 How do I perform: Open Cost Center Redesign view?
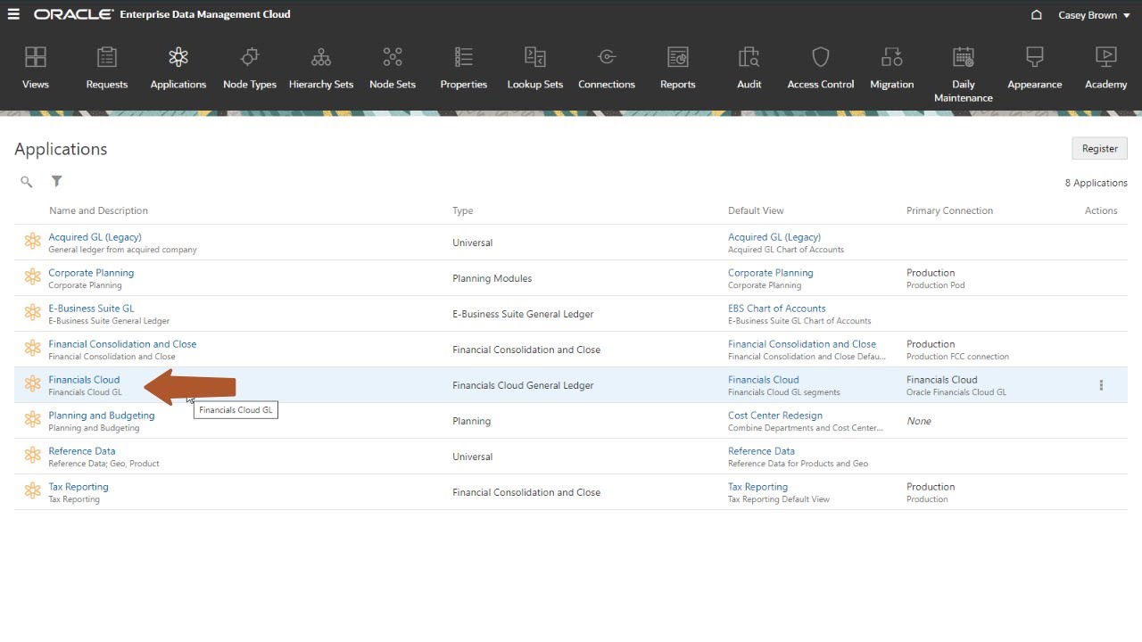[x=775, y=416]
